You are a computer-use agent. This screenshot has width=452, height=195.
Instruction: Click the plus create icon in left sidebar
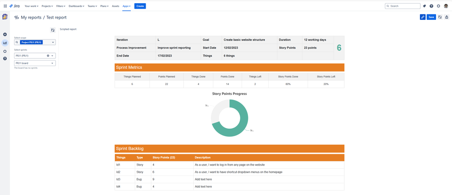[x=5, y=34]
